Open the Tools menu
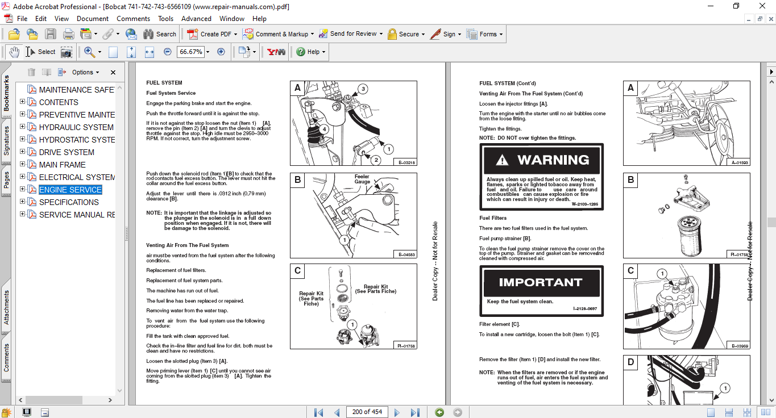Screen dimensions: 776x418 click(x=166, y=19)
